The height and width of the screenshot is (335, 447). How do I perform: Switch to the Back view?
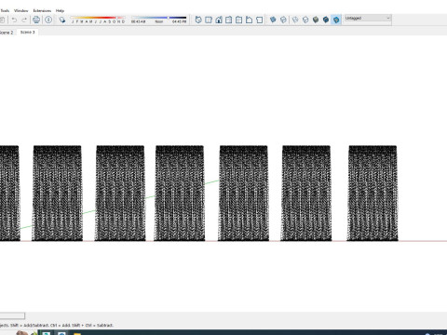[239, 20]
